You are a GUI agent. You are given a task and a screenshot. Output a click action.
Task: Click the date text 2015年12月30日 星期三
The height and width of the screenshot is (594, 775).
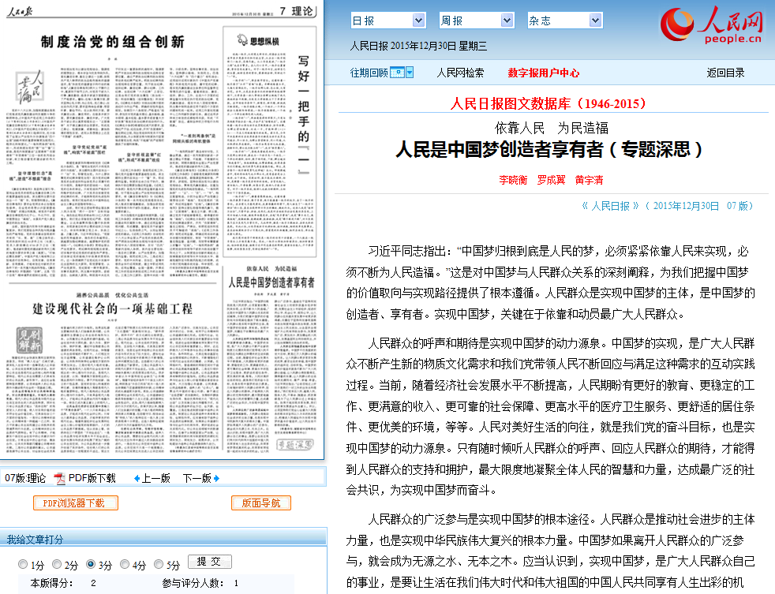point(418,46)
